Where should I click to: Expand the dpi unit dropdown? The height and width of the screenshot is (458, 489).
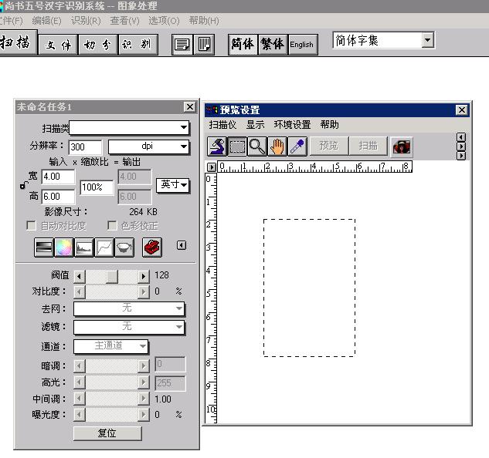point(183,146)
